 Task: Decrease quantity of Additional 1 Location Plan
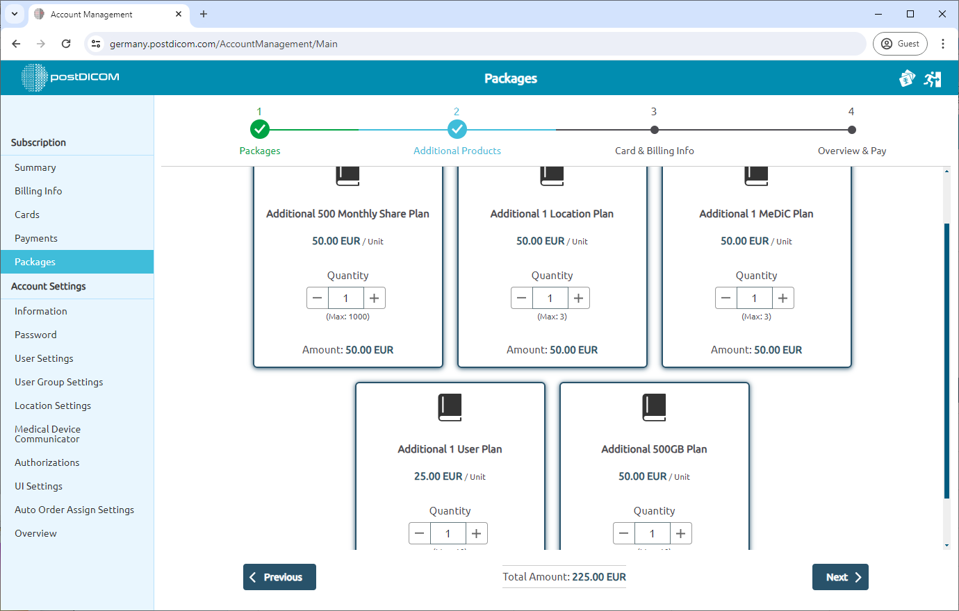pyautogui.click(x=522, y=298)
